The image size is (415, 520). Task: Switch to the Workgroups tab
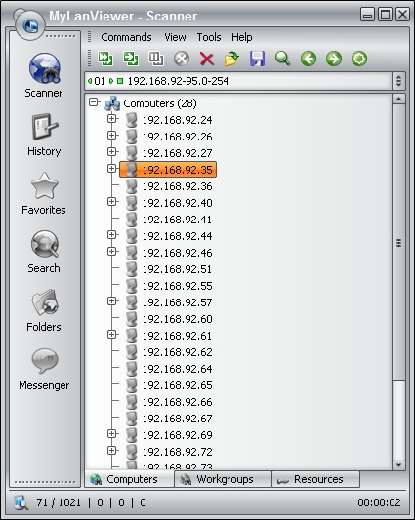pyautogui.click(x=223, y=479)
